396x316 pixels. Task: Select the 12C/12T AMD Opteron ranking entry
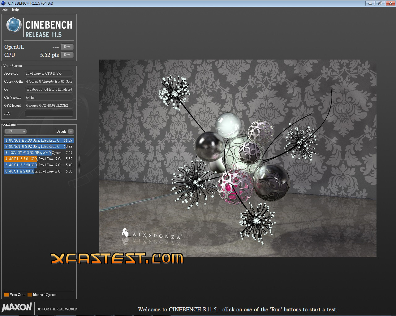39,153
